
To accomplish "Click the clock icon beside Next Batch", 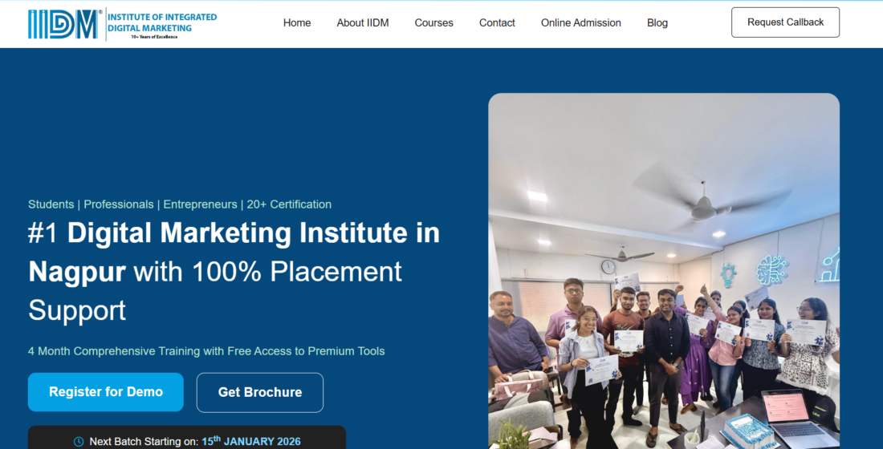I will (79, 442).
